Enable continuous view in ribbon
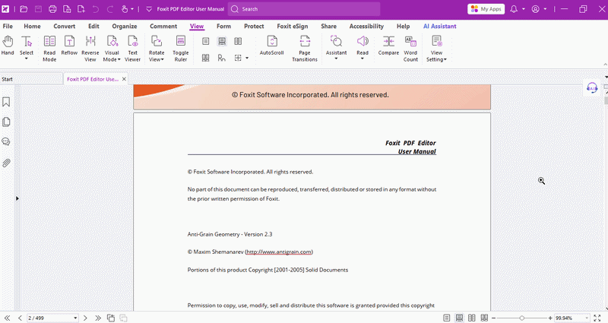Viewport: 608px width, 323px height. (x=222, y=41)
